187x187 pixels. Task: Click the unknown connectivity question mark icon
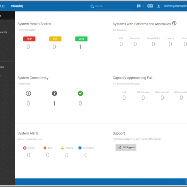point(54,93)
